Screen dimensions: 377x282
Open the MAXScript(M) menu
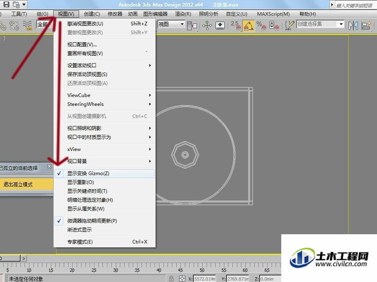coord(273,14)
